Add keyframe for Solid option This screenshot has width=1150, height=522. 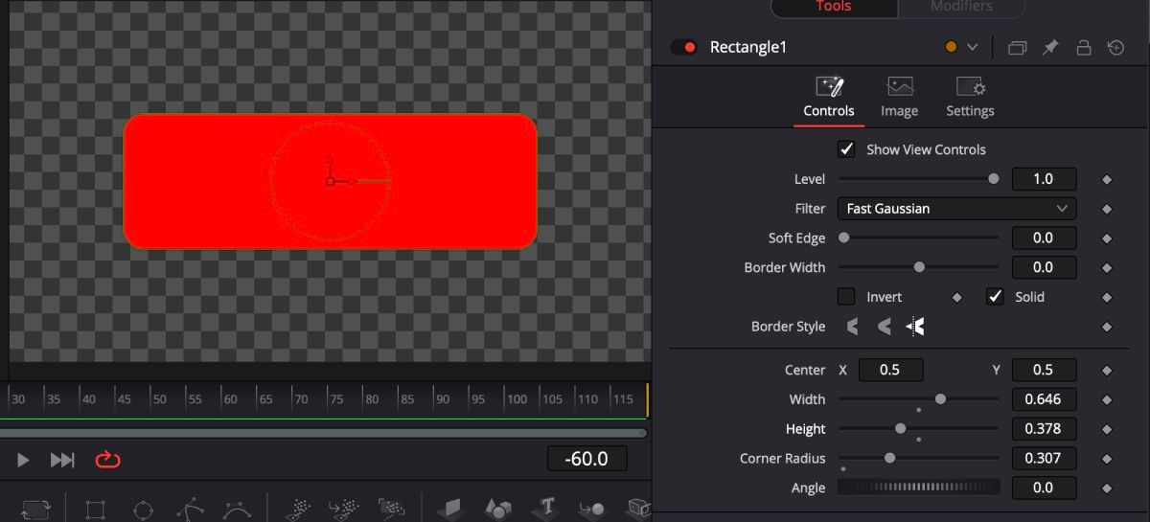pyautogui.click(x=1107, y=297)
